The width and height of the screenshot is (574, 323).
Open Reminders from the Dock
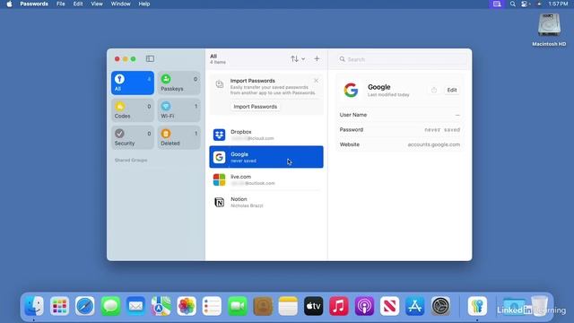[x=212, y=306]
